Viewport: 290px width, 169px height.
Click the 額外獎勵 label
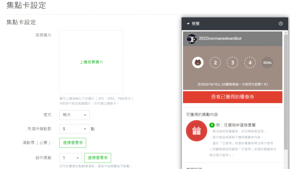point(43,158)
